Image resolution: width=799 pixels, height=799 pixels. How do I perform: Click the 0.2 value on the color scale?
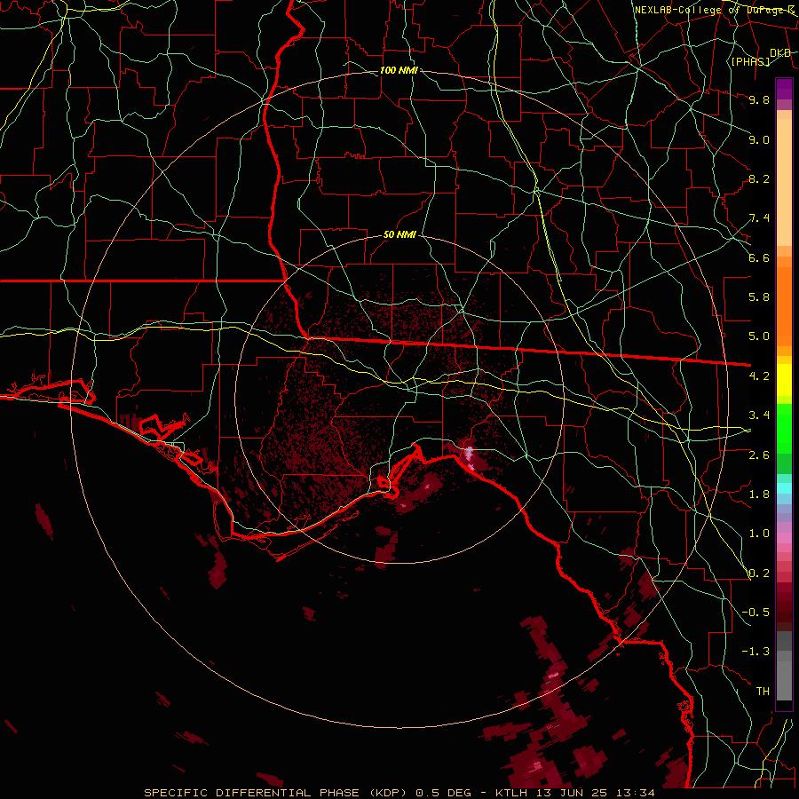click(759, 574)
